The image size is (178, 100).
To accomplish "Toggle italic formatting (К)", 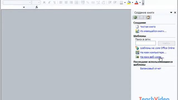I will coord(49,2).
